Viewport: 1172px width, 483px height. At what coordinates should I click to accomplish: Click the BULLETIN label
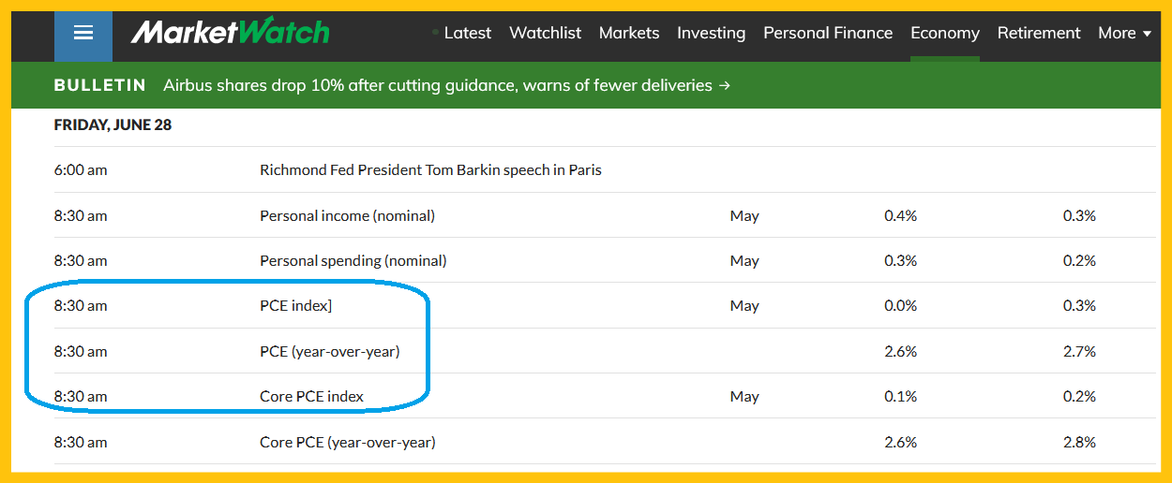pos(100,85)
